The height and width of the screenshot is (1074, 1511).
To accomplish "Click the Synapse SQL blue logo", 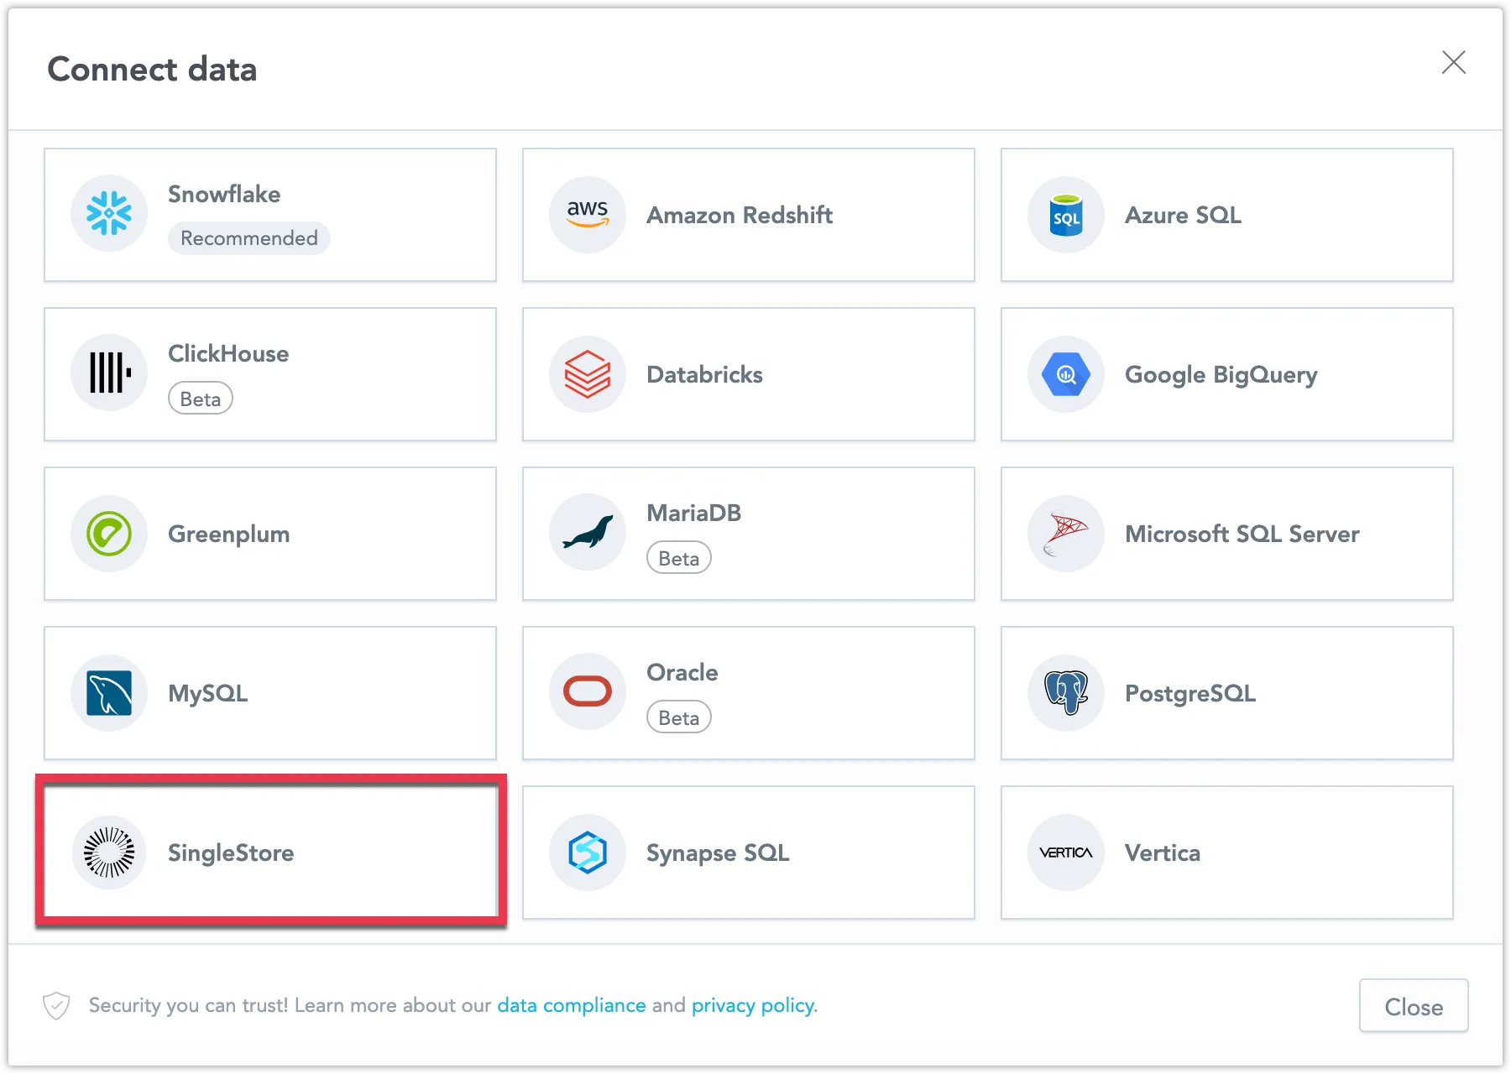I will coord(587,852).
